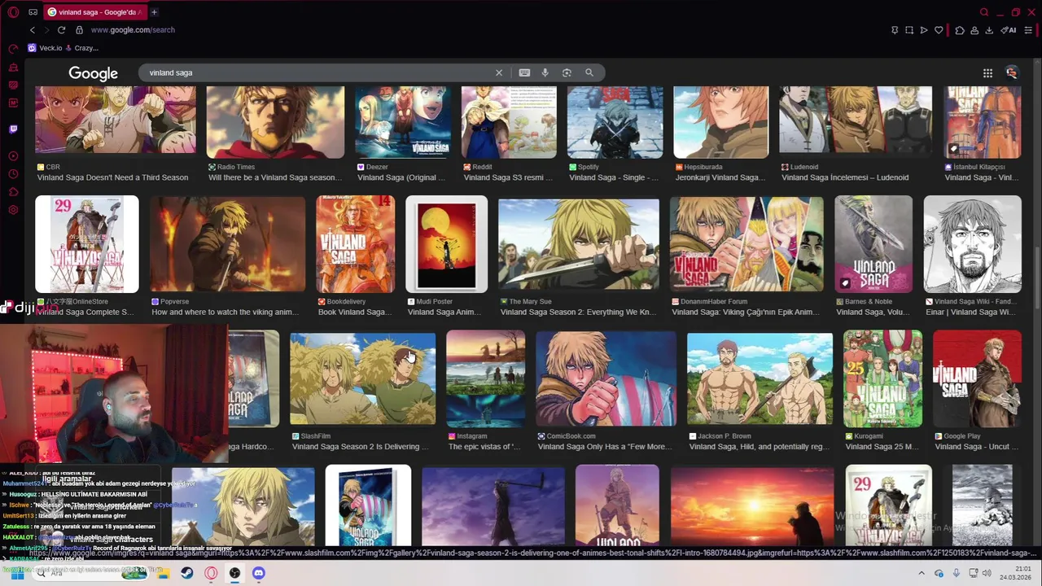This screenshot has height=586, width=1042.
Task: Open the Google account profile avatar
Action: click(x=1011, y=73)
